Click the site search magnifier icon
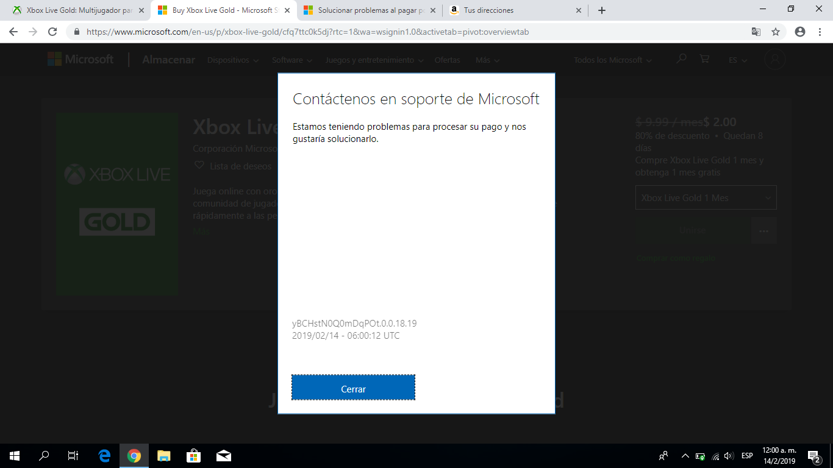The image size is (833, 468). pos(682,58)
